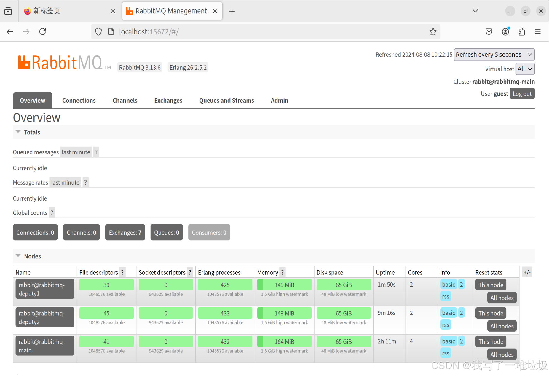Reset All nodes stats in deputy1 row

(502, 298)
